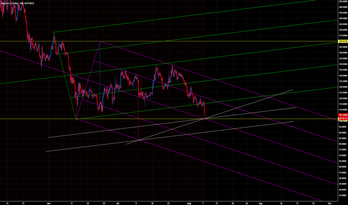Click the 130.0000 price axis label
348x205 pixels.
[343, 87]
